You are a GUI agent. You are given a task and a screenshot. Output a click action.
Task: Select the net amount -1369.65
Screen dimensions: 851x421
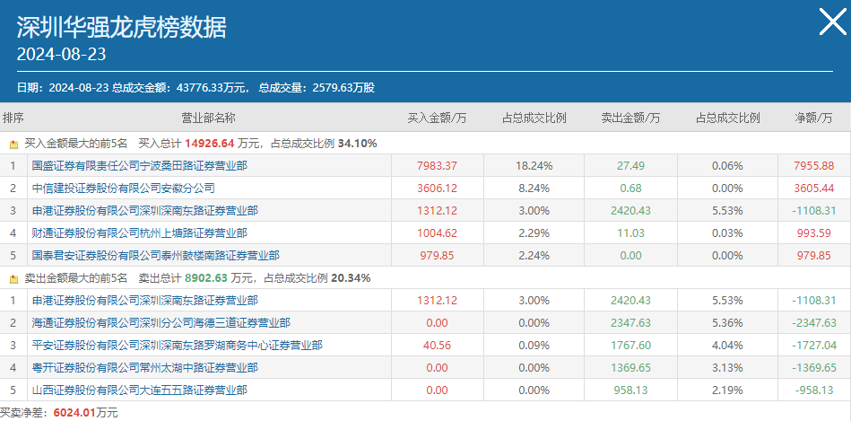pos(813,368)
